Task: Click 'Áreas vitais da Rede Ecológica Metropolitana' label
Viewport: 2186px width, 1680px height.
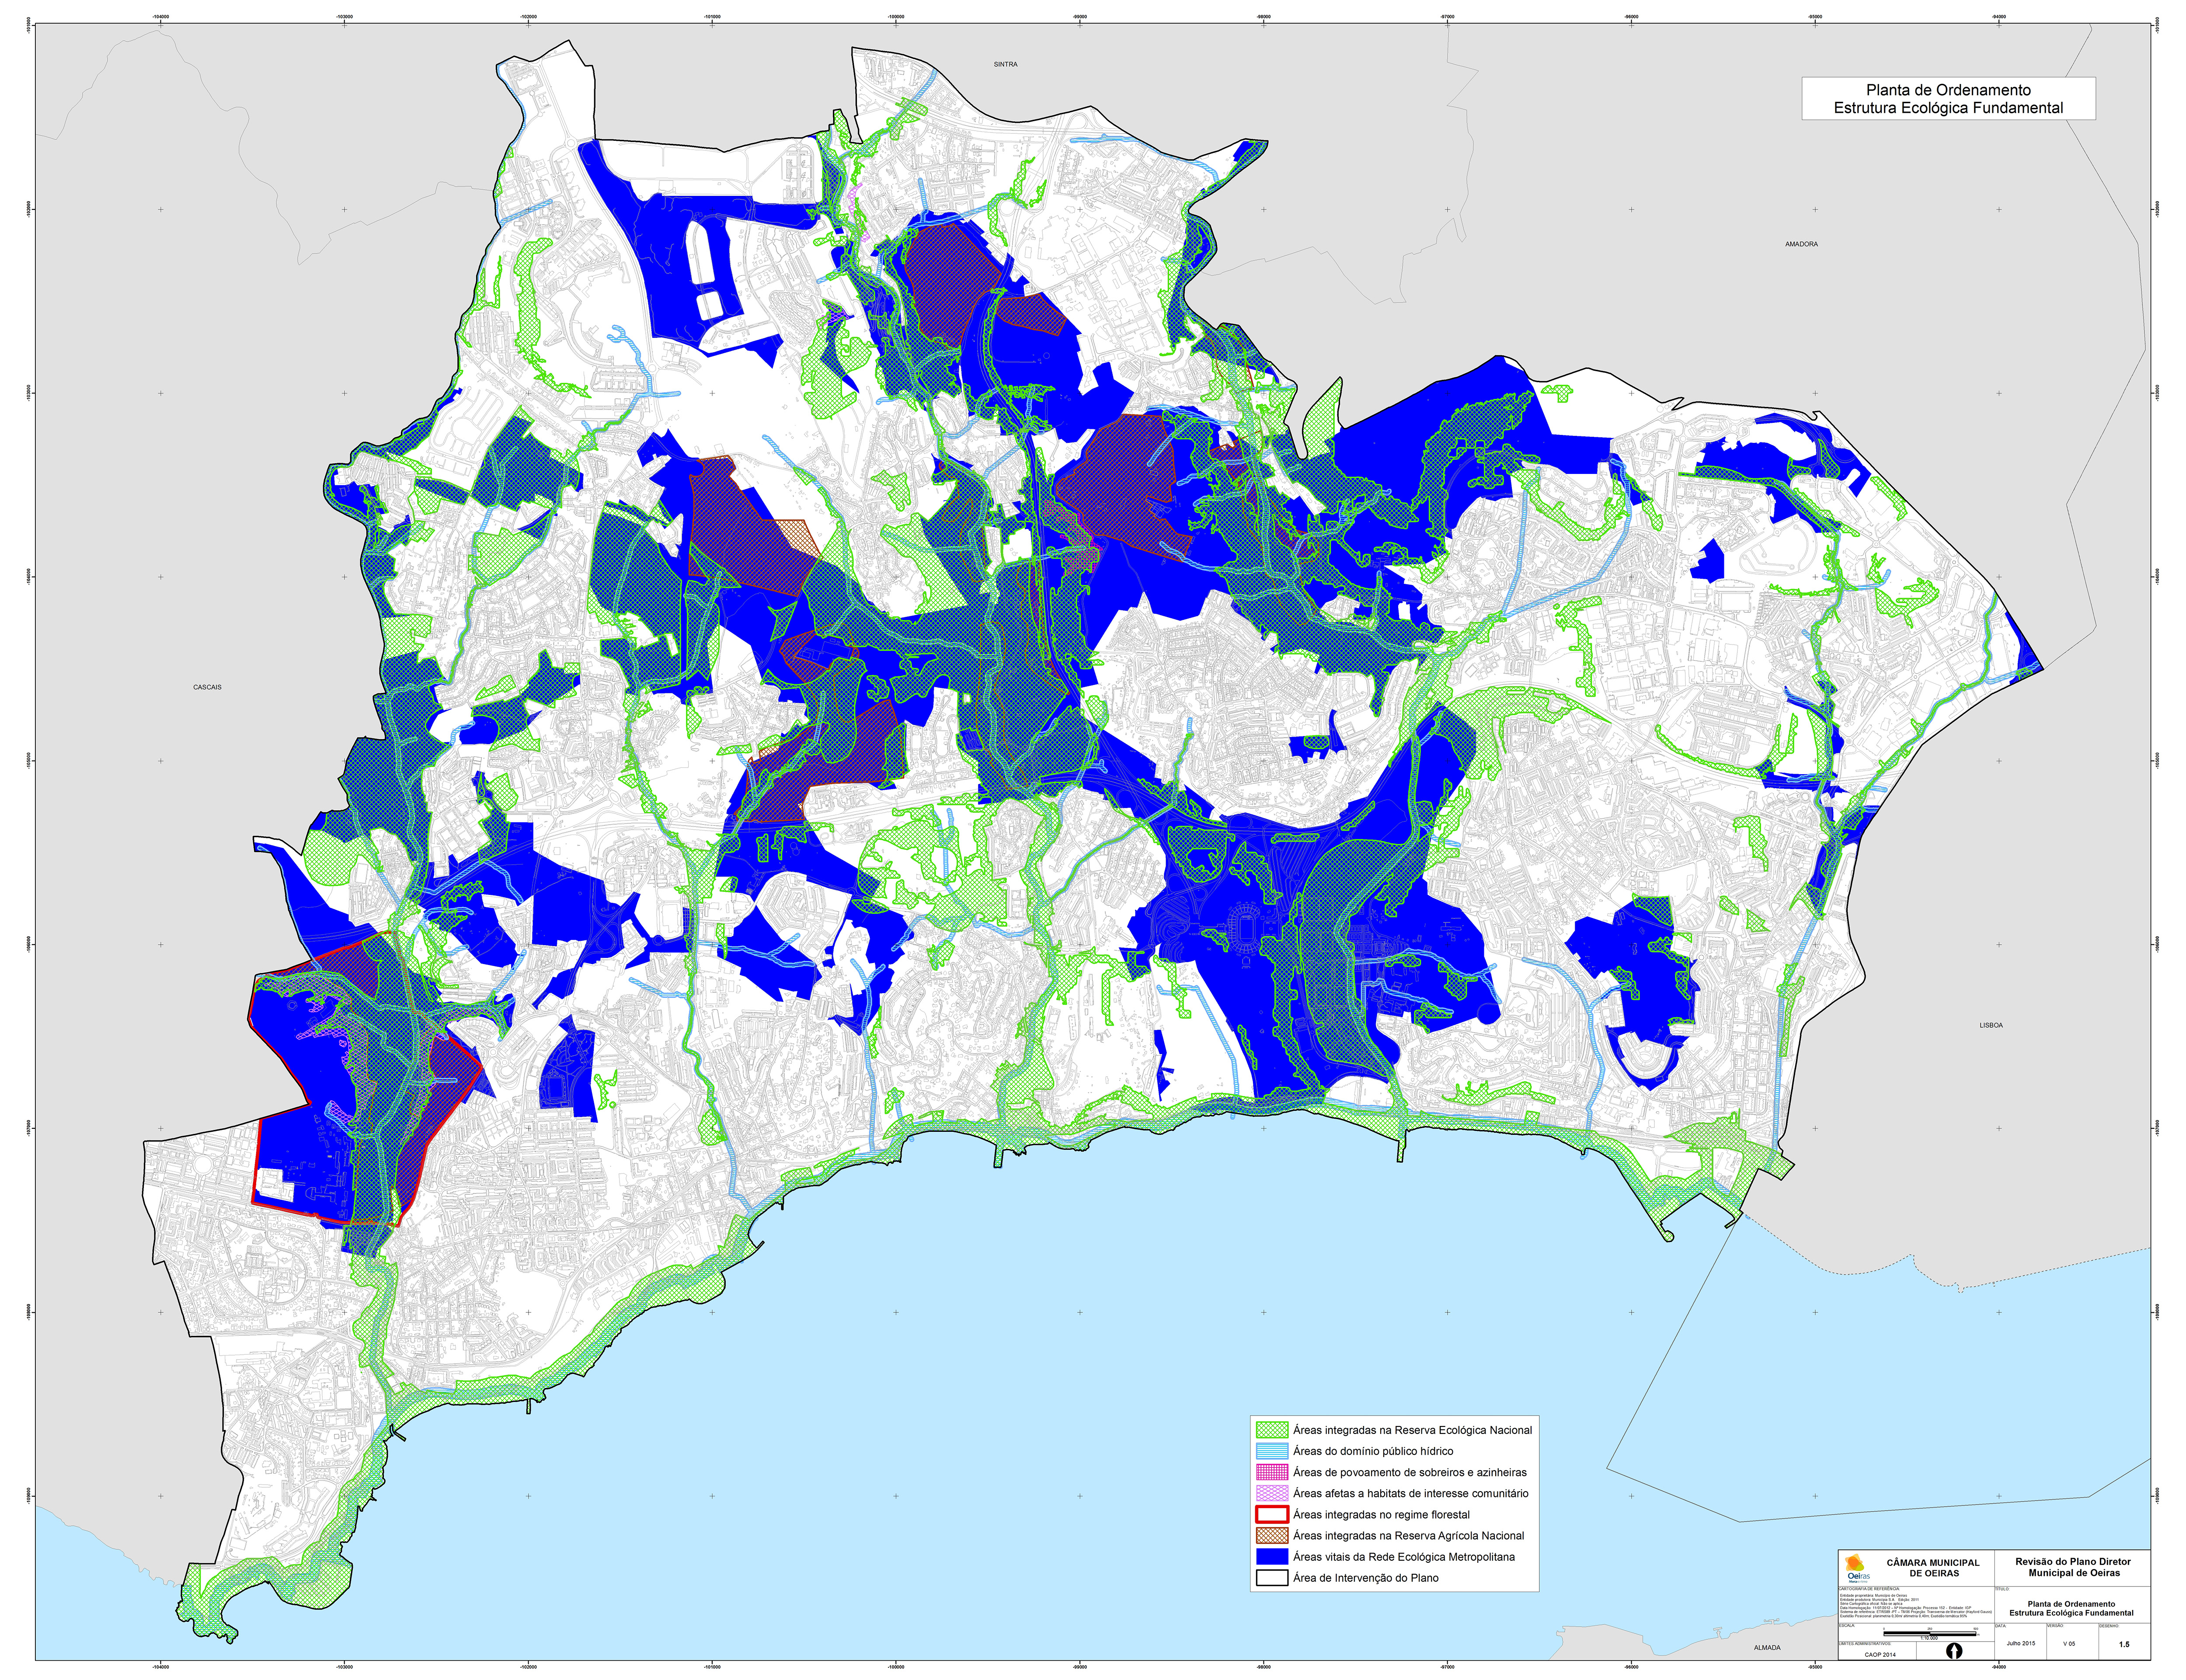Action: tap(1404, 1557)
